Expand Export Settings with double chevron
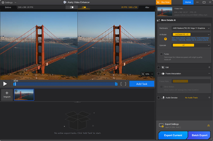Image resolution: width=213 pixels, height=141 pixels. (x=208, y=126)
